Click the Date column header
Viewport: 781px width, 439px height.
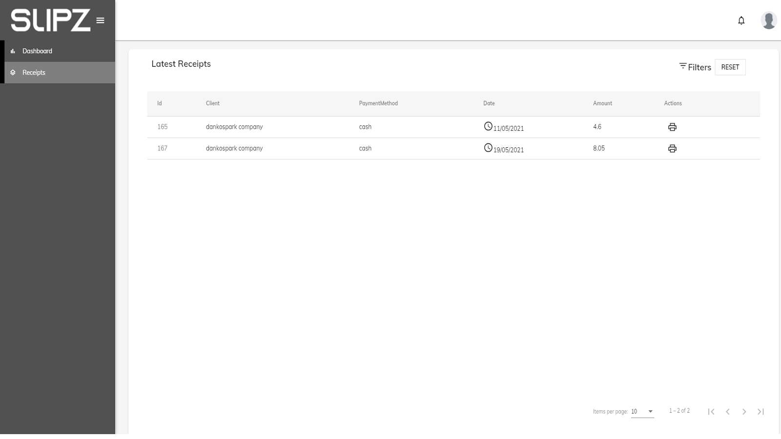(489, 103)
